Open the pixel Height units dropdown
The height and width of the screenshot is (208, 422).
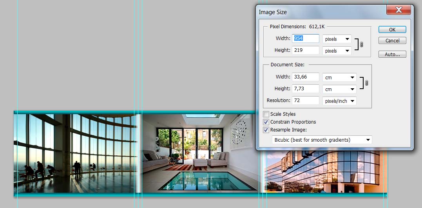(337, 51)
